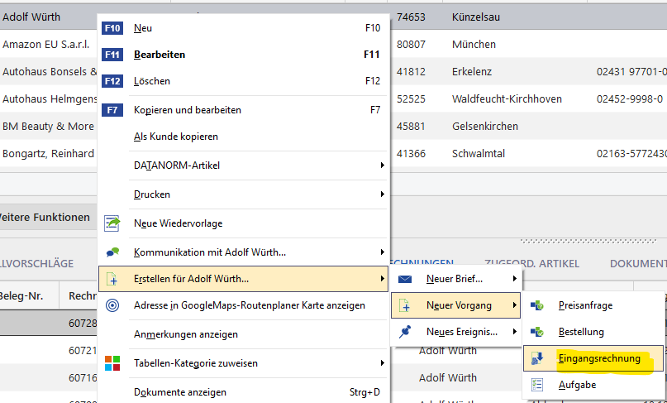667x403 pixels.
Task: Expand the Neuer Brief submenu arrow
Action: click(x=515, y=279)
